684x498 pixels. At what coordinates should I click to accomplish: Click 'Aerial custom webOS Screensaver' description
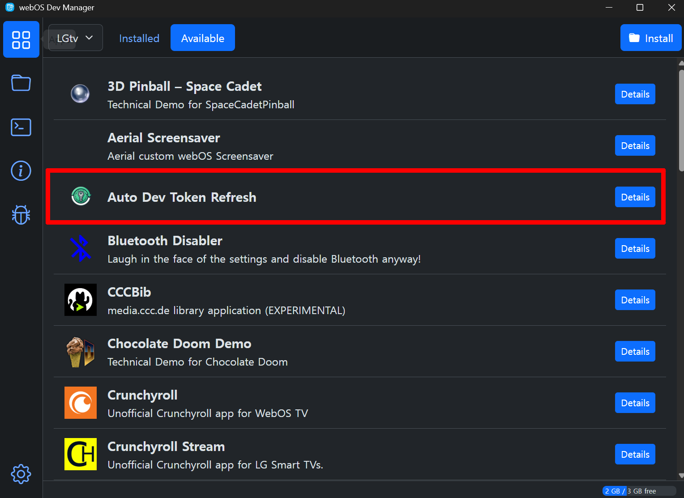pyautogui.click(x=190, y=156)
